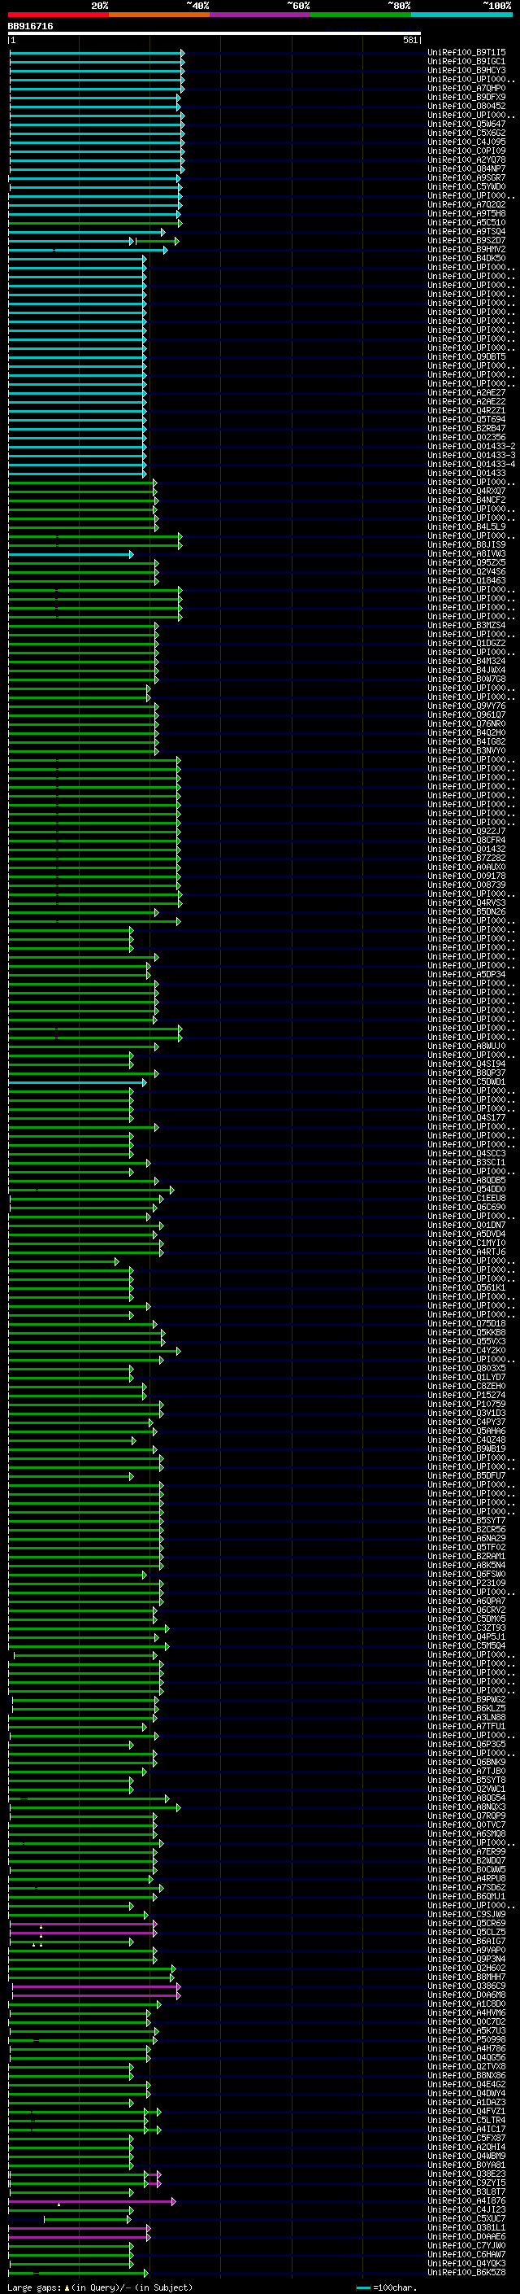Select the UniRef100_P50998 label
The width and height of the screenshot is (520, 2294).
466,2039
